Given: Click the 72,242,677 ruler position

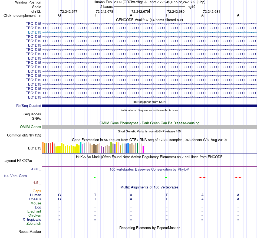Looking at the screenshot, I should [69, 11].
